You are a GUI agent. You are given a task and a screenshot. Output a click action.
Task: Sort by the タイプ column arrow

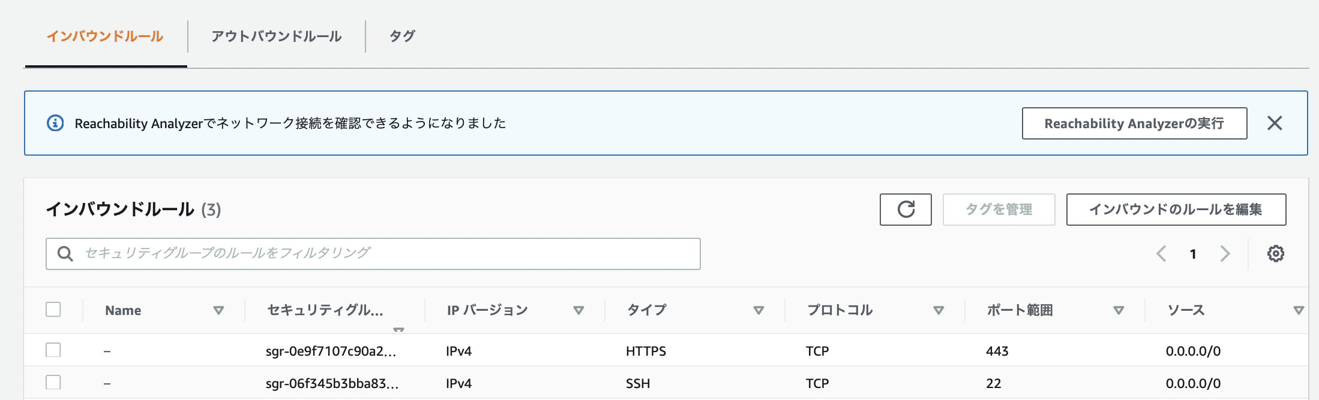(759, 310)
